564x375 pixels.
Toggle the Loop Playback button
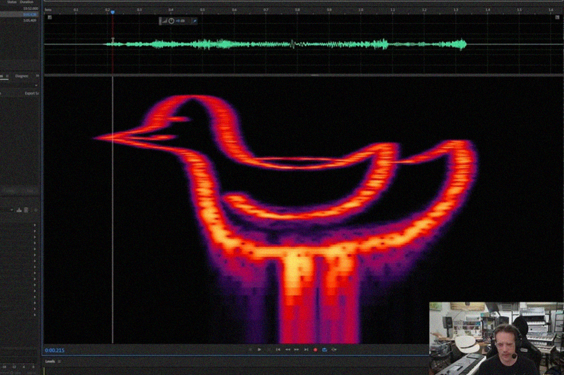(x=324, y=350)
